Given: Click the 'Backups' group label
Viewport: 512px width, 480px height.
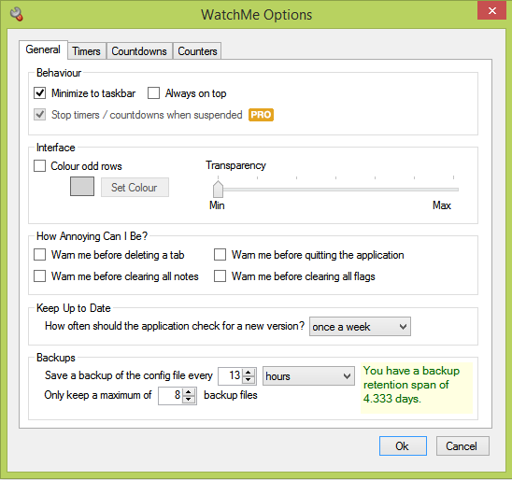Looking at the screenshot, I should (56, 358).
